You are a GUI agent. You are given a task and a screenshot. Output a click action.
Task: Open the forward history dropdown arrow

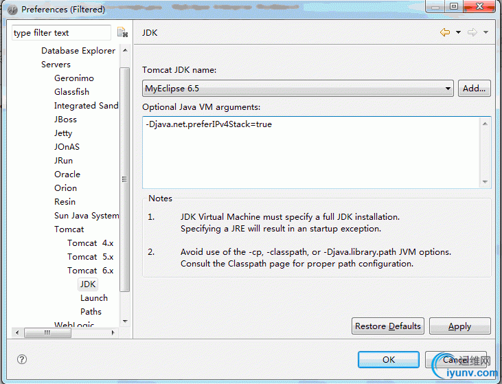click(486, 32)
